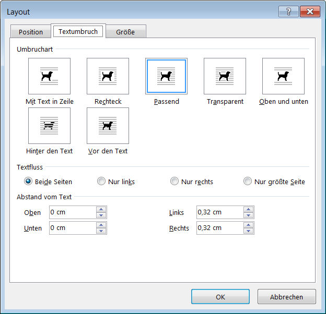Screen dimensions: 326x314
Task: Cancel with the Abbrechen button
Action: tap(286, 297)
